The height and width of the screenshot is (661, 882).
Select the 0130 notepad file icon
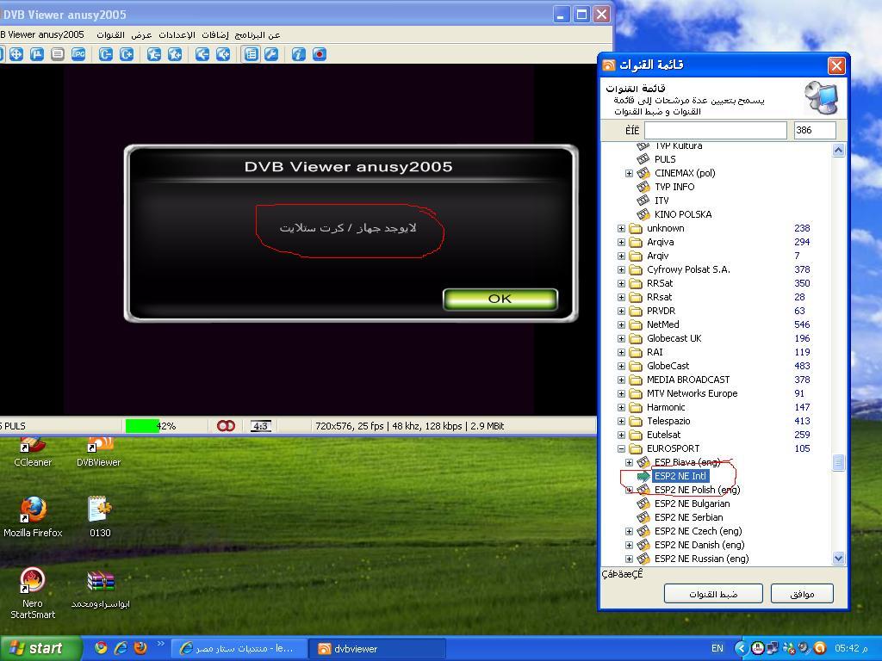[x=100, y=517]
